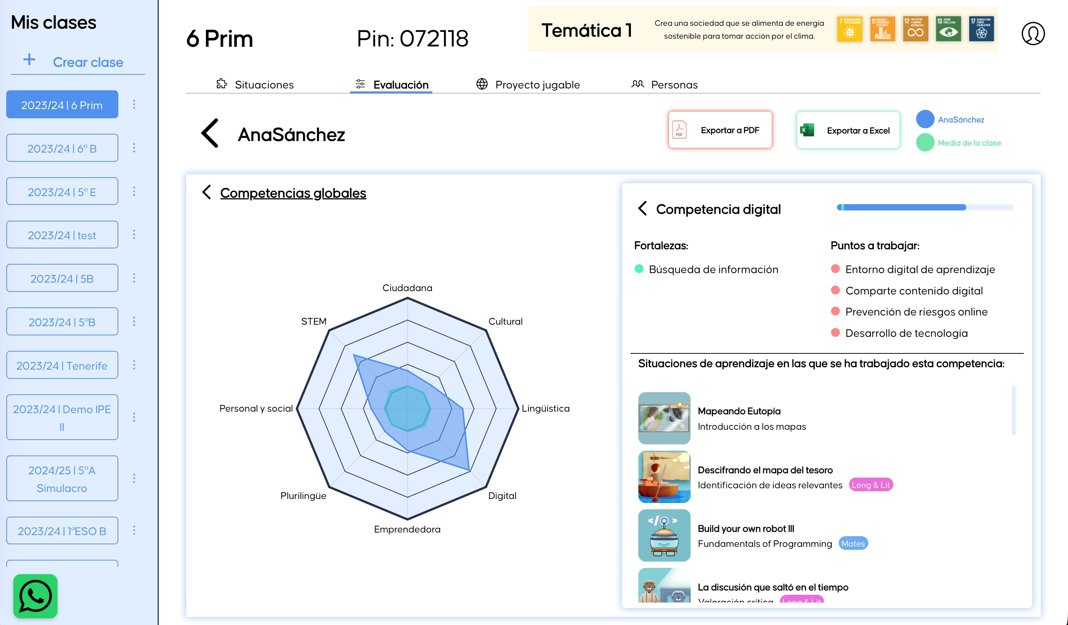
Task: Open the user profile icon
Action: (1033, 34)
